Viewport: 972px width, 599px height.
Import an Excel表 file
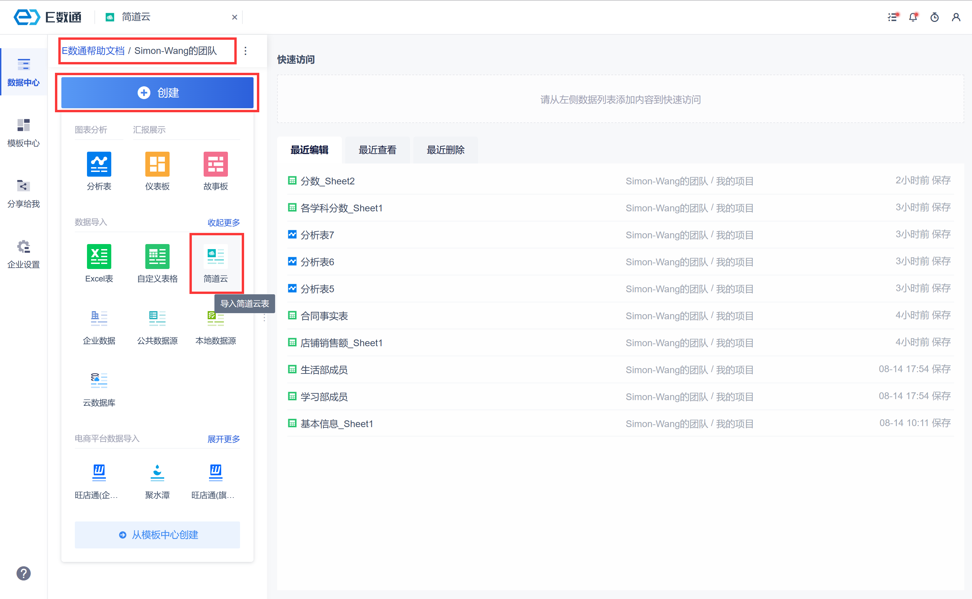click(99, 256)
